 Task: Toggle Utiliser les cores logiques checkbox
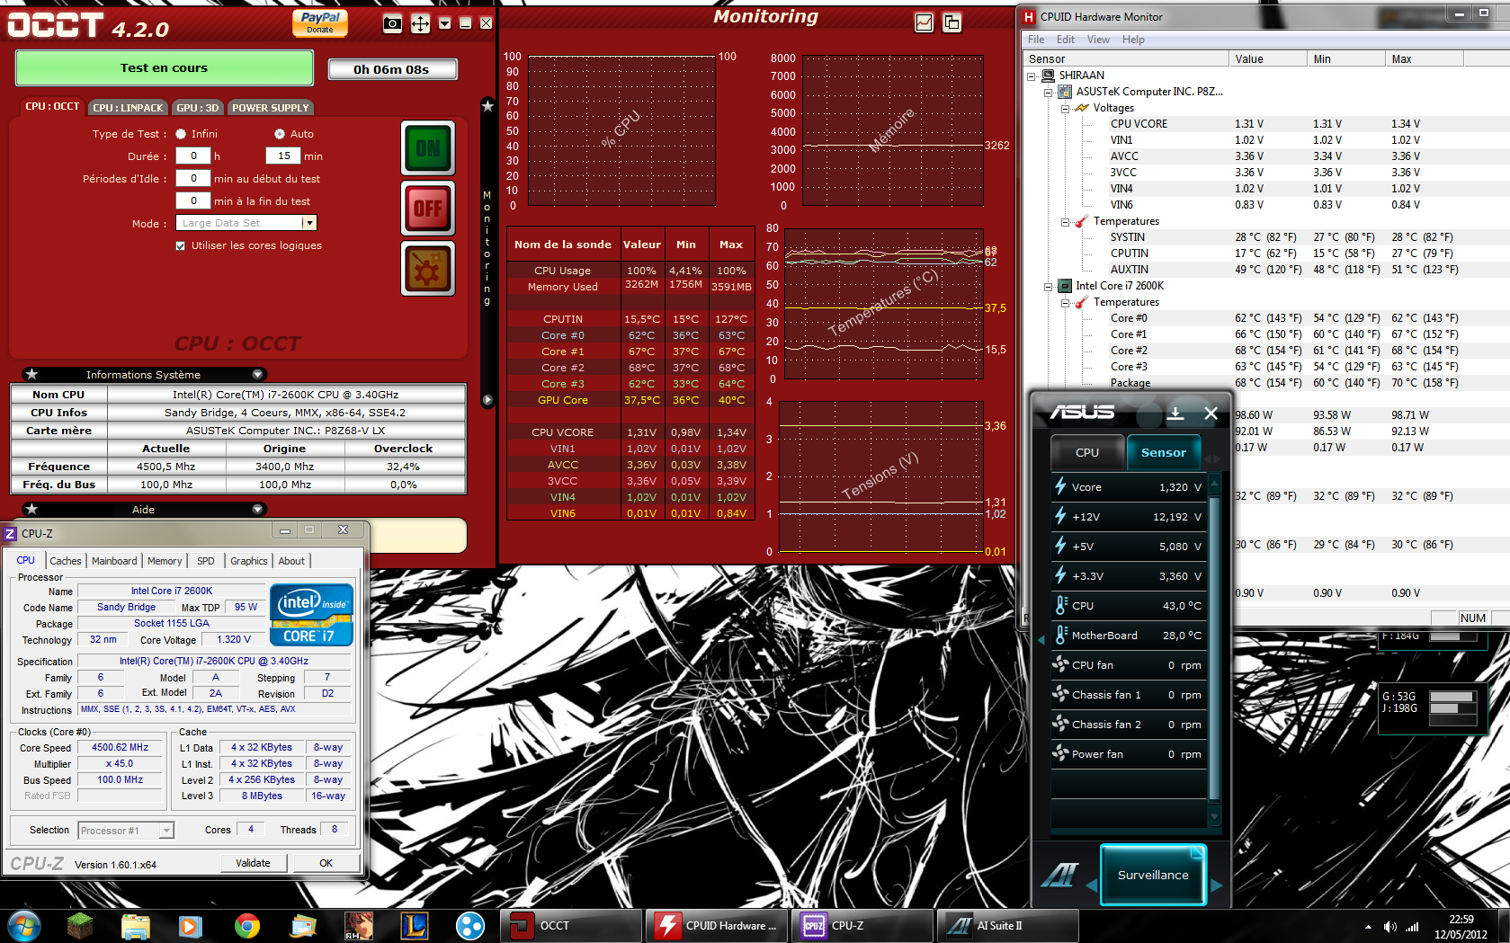point(181,245)
